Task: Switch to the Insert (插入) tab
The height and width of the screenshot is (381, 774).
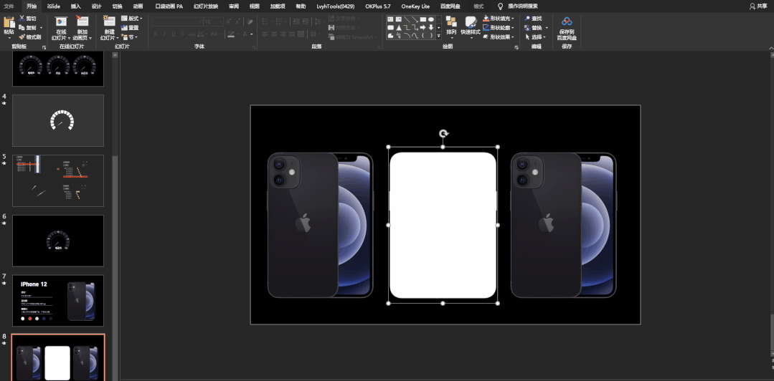Action: [x=75, y=6]
